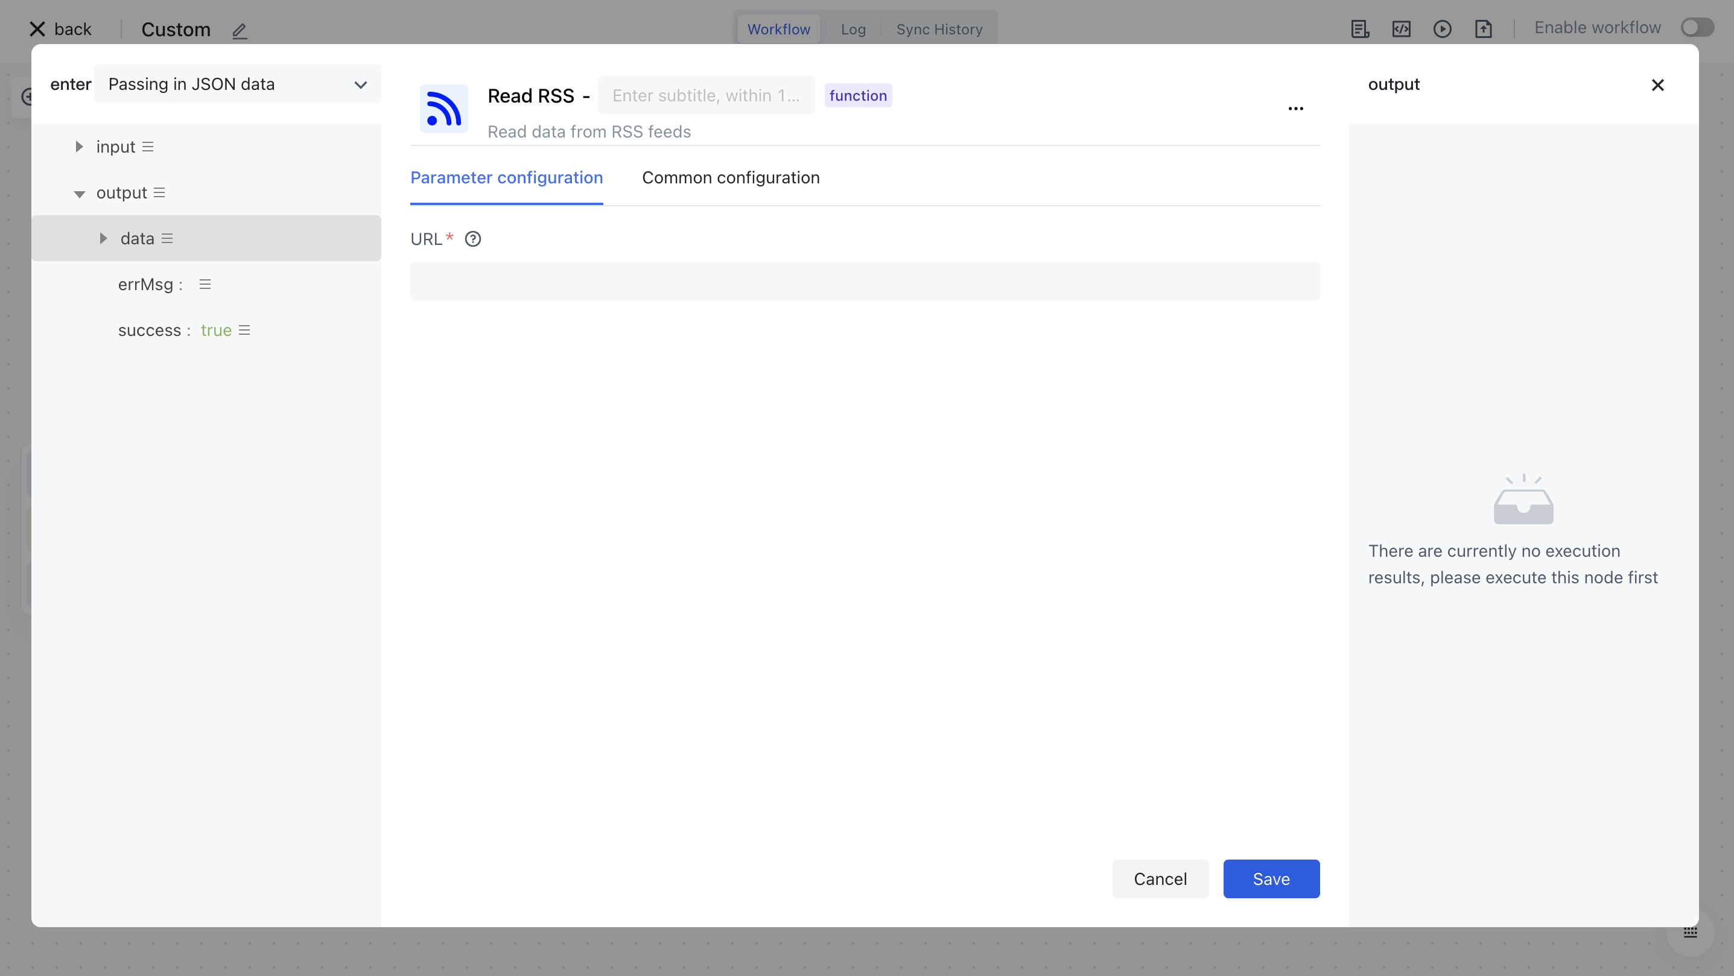The width and height of the screenshot is (1734, 976).
Task: Collapse the output tree node
Action: (x=80, y=193)
